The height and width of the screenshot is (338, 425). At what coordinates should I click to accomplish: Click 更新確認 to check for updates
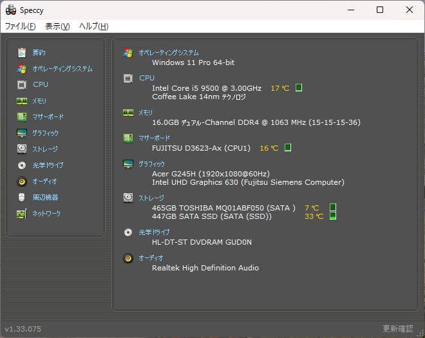click(x=398, y=329)
